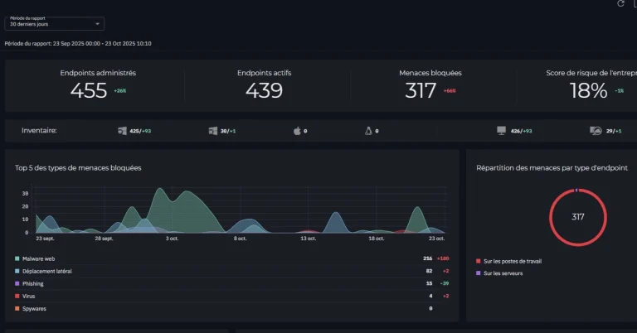Select the Menaces bloquées 317 metric
Viewport: 637px width, 333px height.
pos(430,85)
